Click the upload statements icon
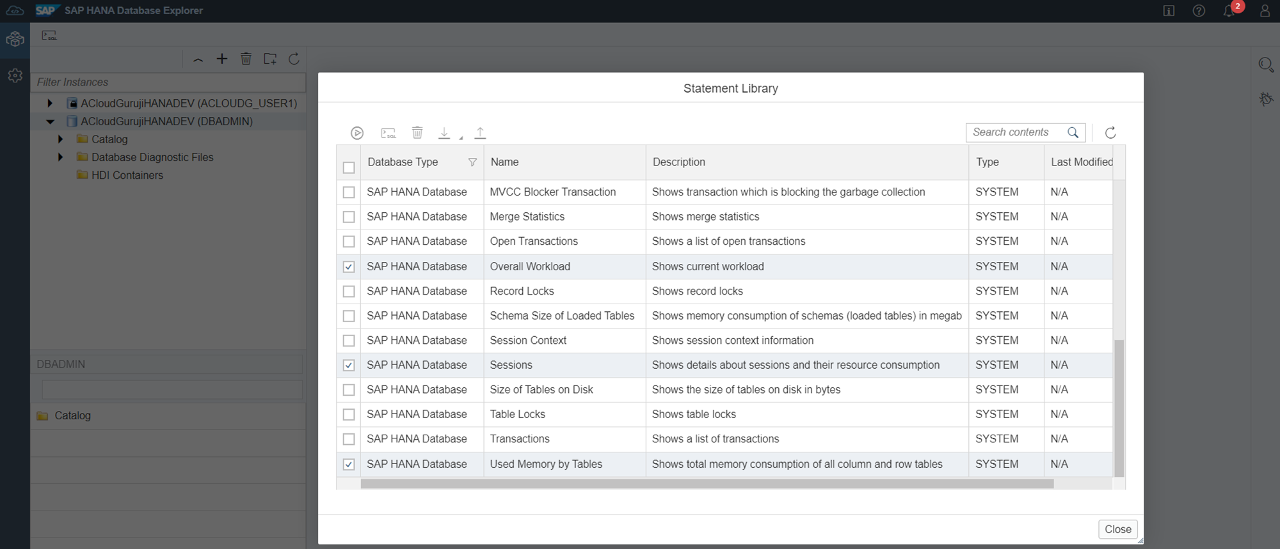The image size is (1280, 549). pos(480,133)
